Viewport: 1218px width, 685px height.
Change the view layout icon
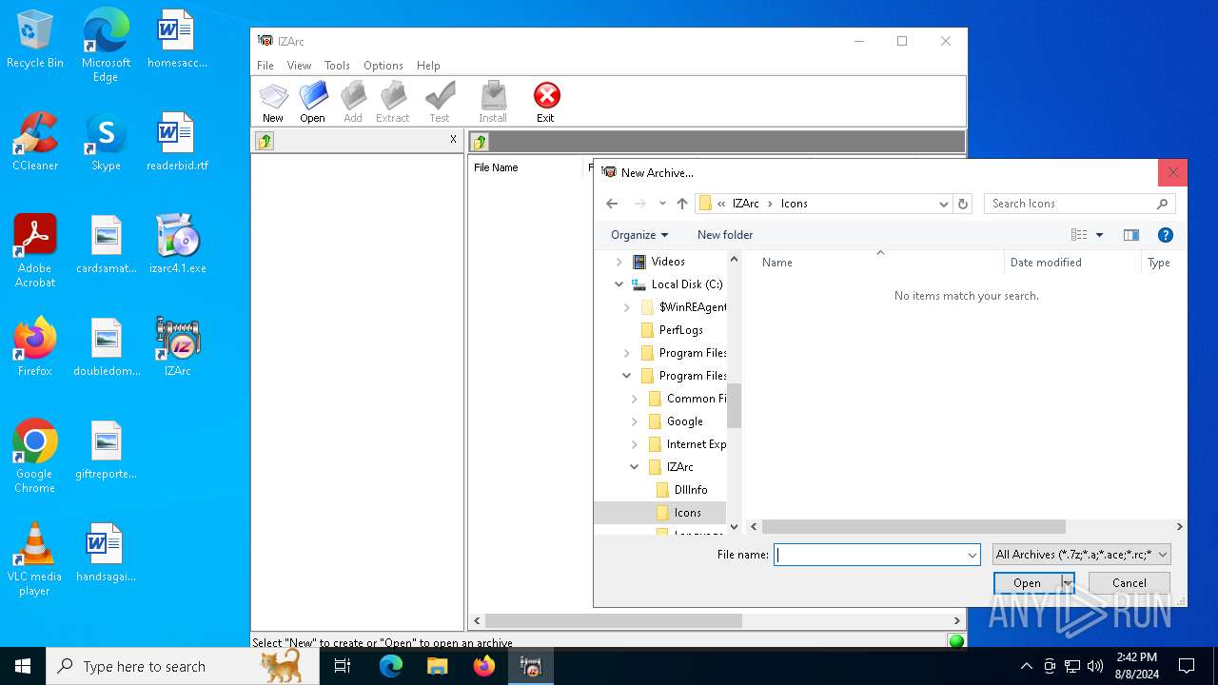1079,235
